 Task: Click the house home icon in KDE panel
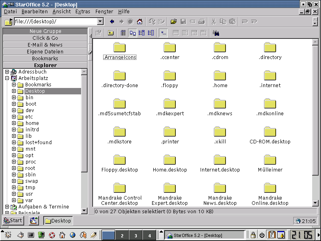pos(62,235)
